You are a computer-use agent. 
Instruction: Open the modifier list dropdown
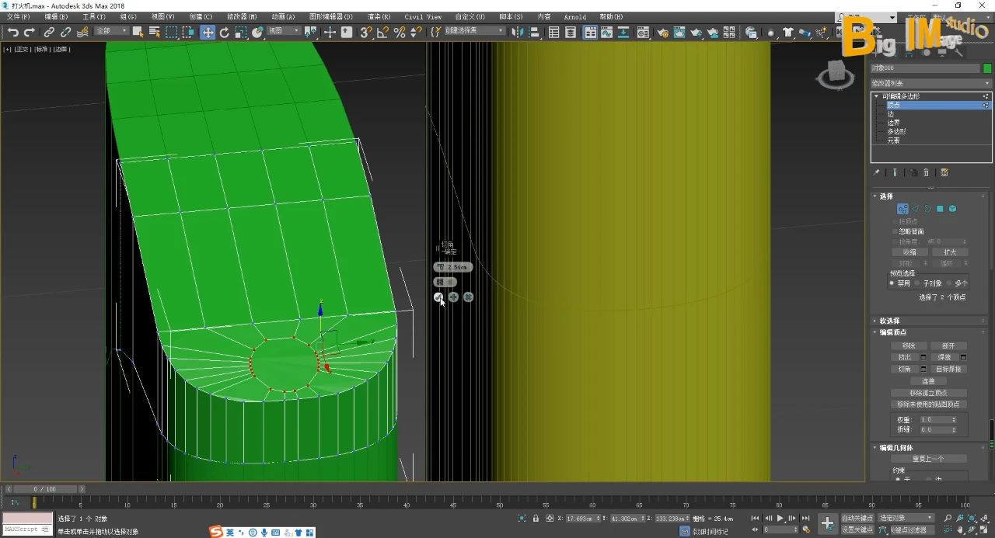(930, 83)
